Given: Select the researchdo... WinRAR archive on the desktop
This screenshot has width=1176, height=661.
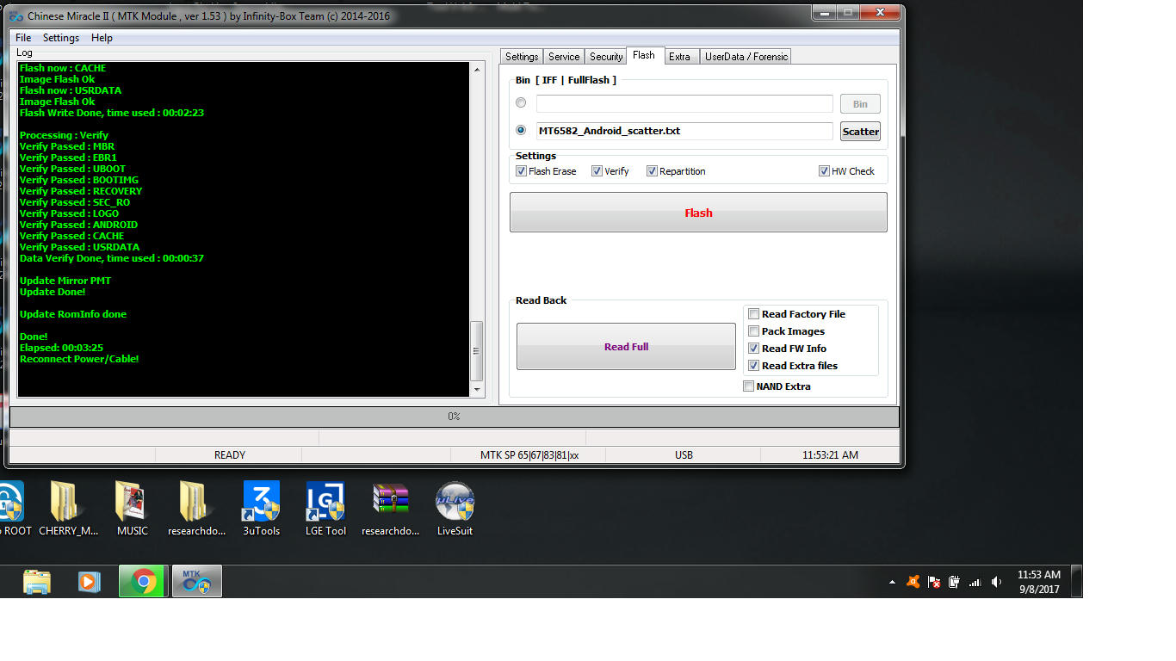Looking at the screenshot, I should click(x=391, y=509).
